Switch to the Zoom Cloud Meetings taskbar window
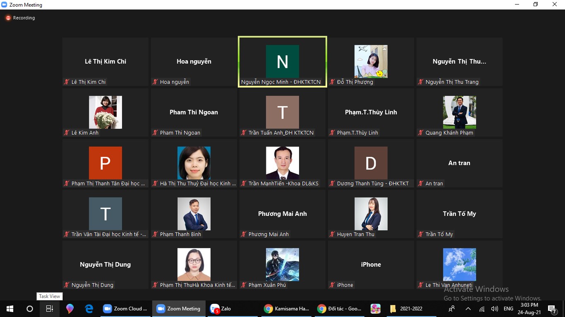This screenshot has height=317, width=565. click(x=125, y=309)
